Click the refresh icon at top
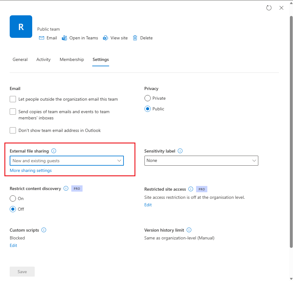The width and height of the screenshot is (293, 281). point(269,8)
